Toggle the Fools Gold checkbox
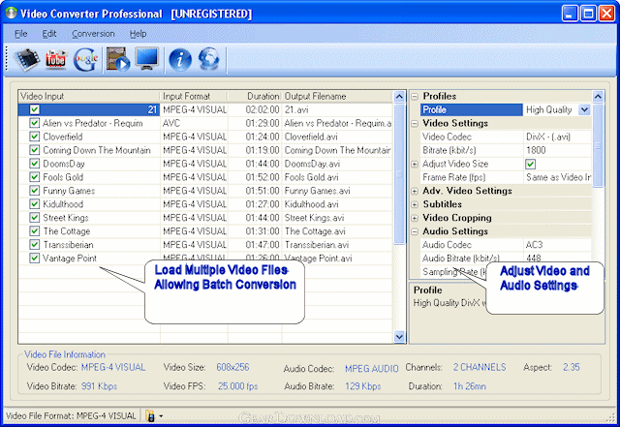The image size is (620, 427). pos(35,177)
